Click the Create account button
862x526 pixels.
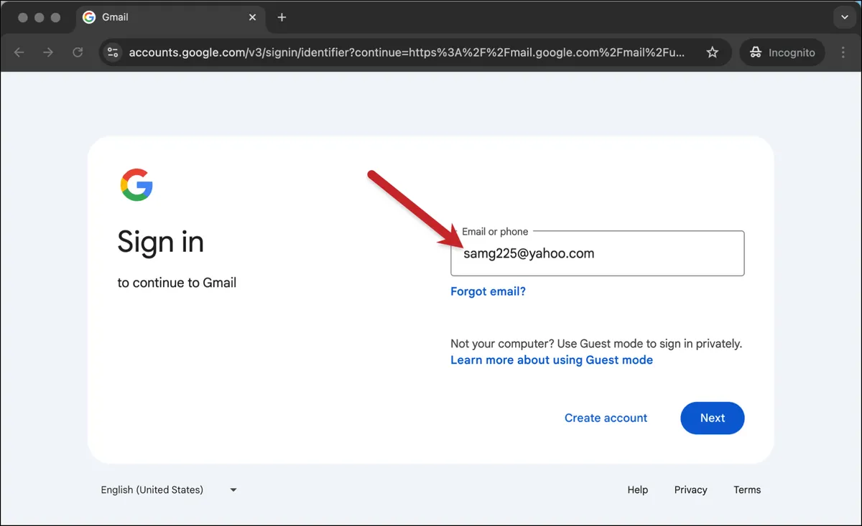click(606, 418)
